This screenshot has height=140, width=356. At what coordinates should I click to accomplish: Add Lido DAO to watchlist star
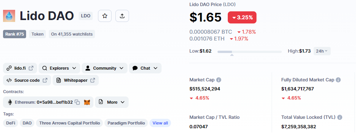(x=105, y=16)
